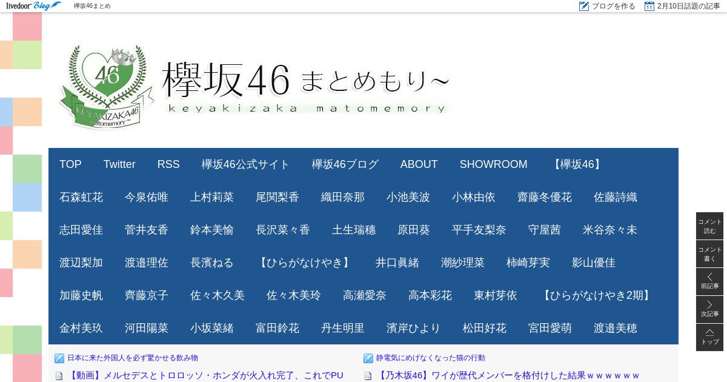Screen dimensions: 727x382
Task: Select the 【欅坂46】 category
Action: pos(577,164)
